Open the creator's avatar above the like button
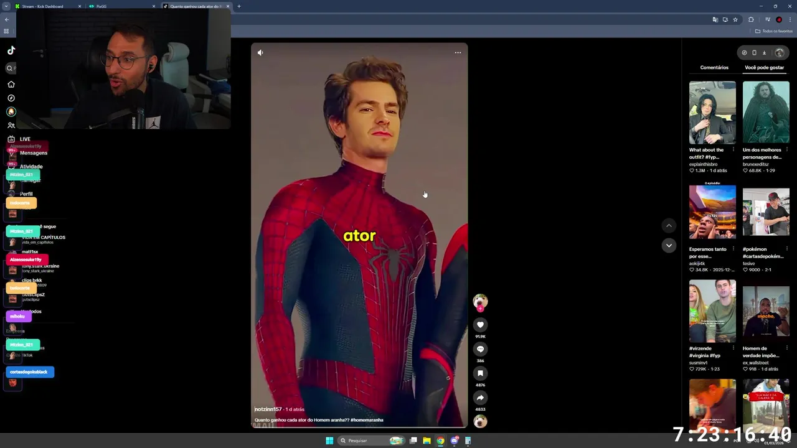 480,302
